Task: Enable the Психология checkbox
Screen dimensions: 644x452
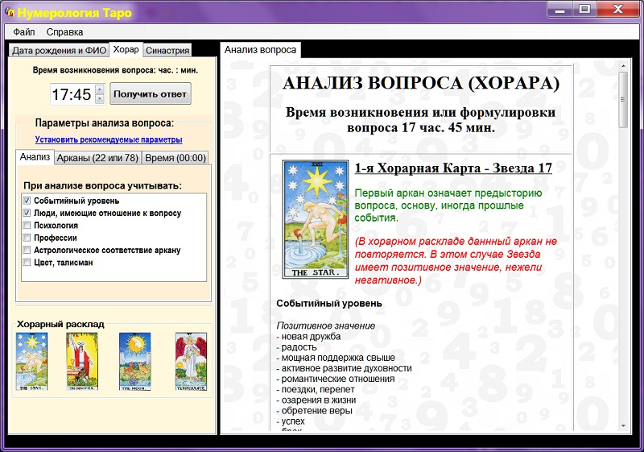Action: (x=27, y=225)
